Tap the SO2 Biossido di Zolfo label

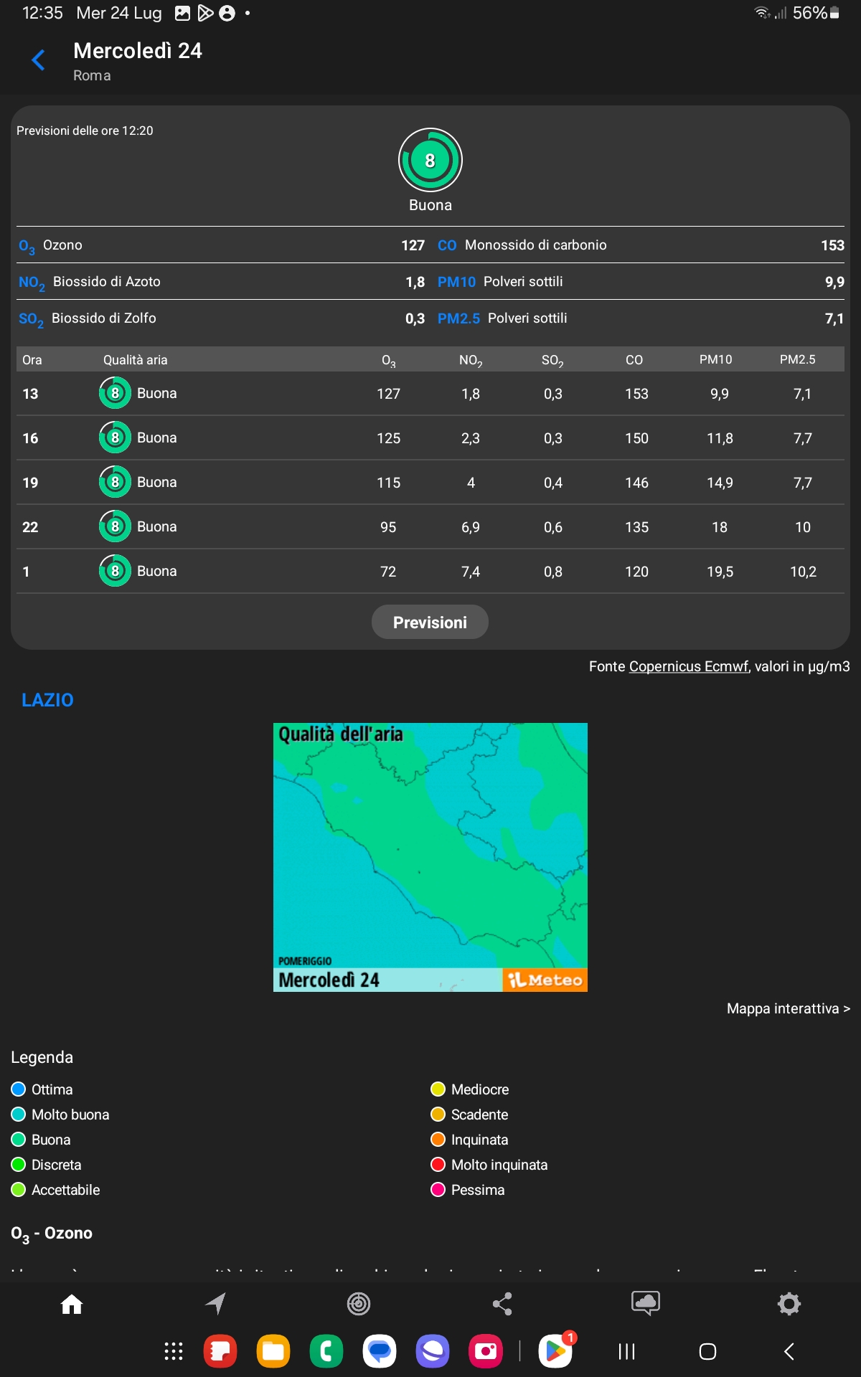point(88,319)
